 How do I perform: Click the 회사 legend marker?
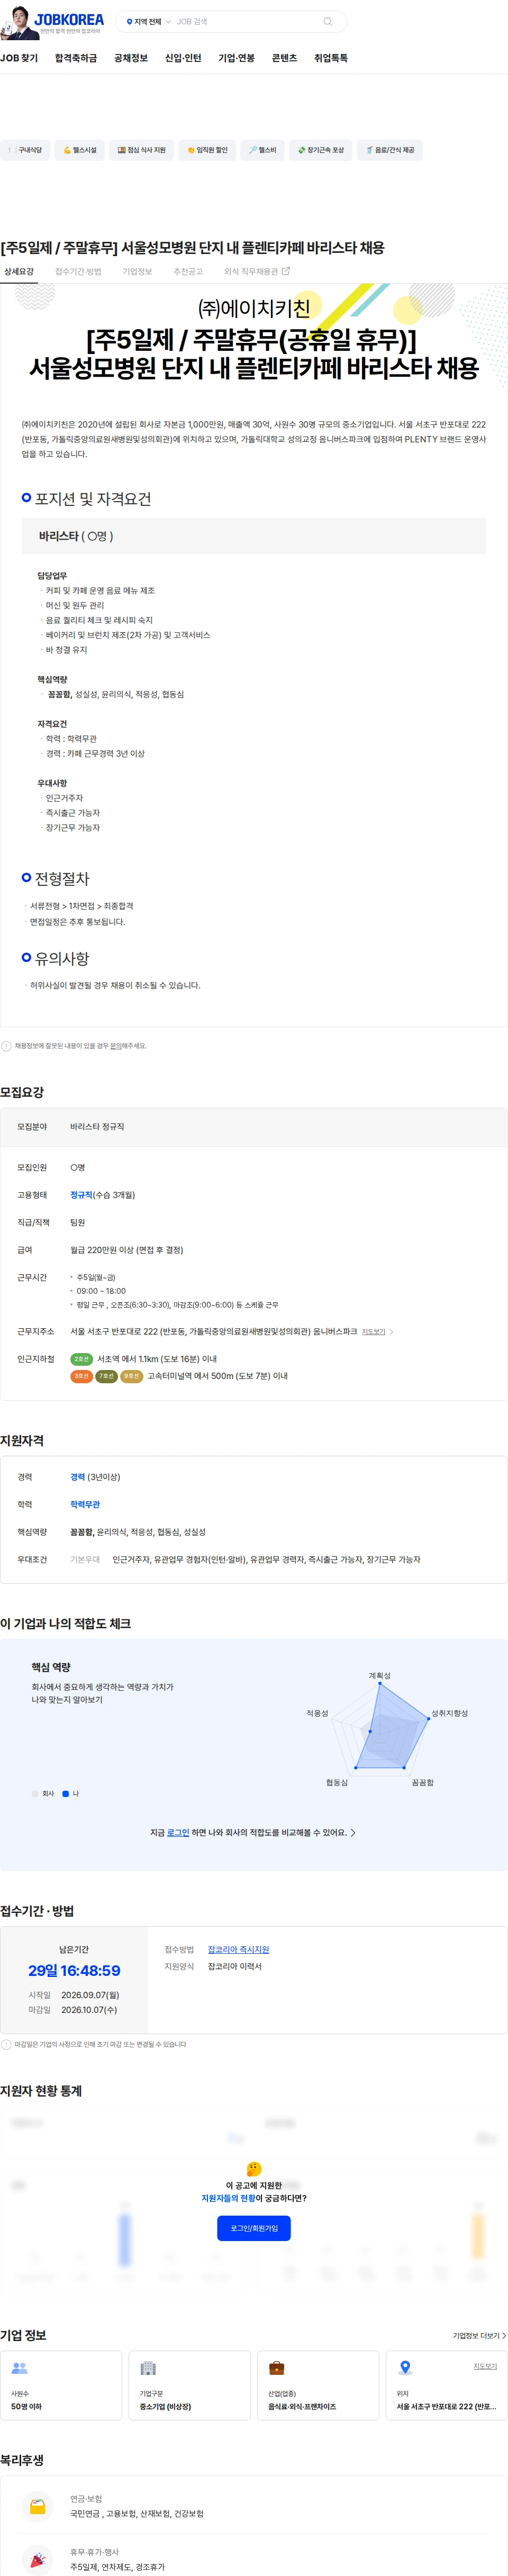(35, 1794)
